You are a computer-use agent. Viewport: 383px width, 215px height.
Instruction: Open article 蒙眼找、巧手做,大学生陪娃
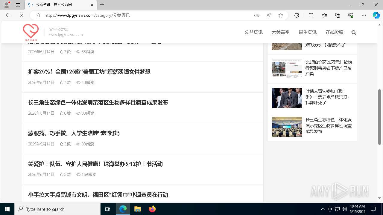coord(74,133)
